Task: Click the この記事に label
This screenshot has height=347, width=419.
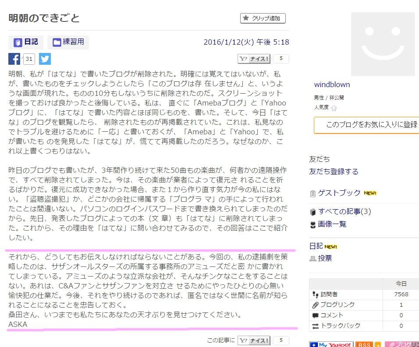Action: pos(221,340)
